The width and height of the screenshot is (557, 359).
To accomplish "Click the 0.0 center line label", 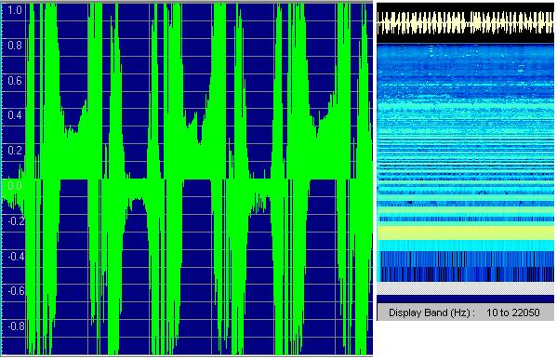I will point(15,185).
